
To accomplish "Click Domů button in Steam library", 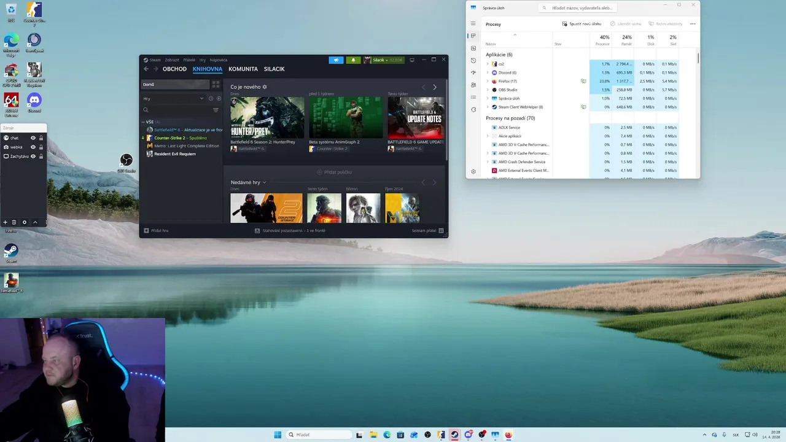I will click(x=176, y=84).
